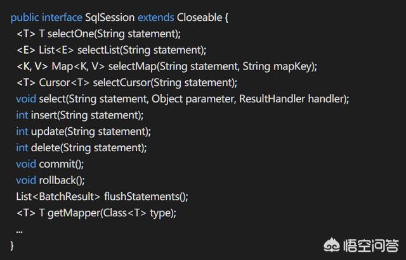Click the 悟空问答 watermark text
Screen dimensions: 406x260
[x=370, y=245]
